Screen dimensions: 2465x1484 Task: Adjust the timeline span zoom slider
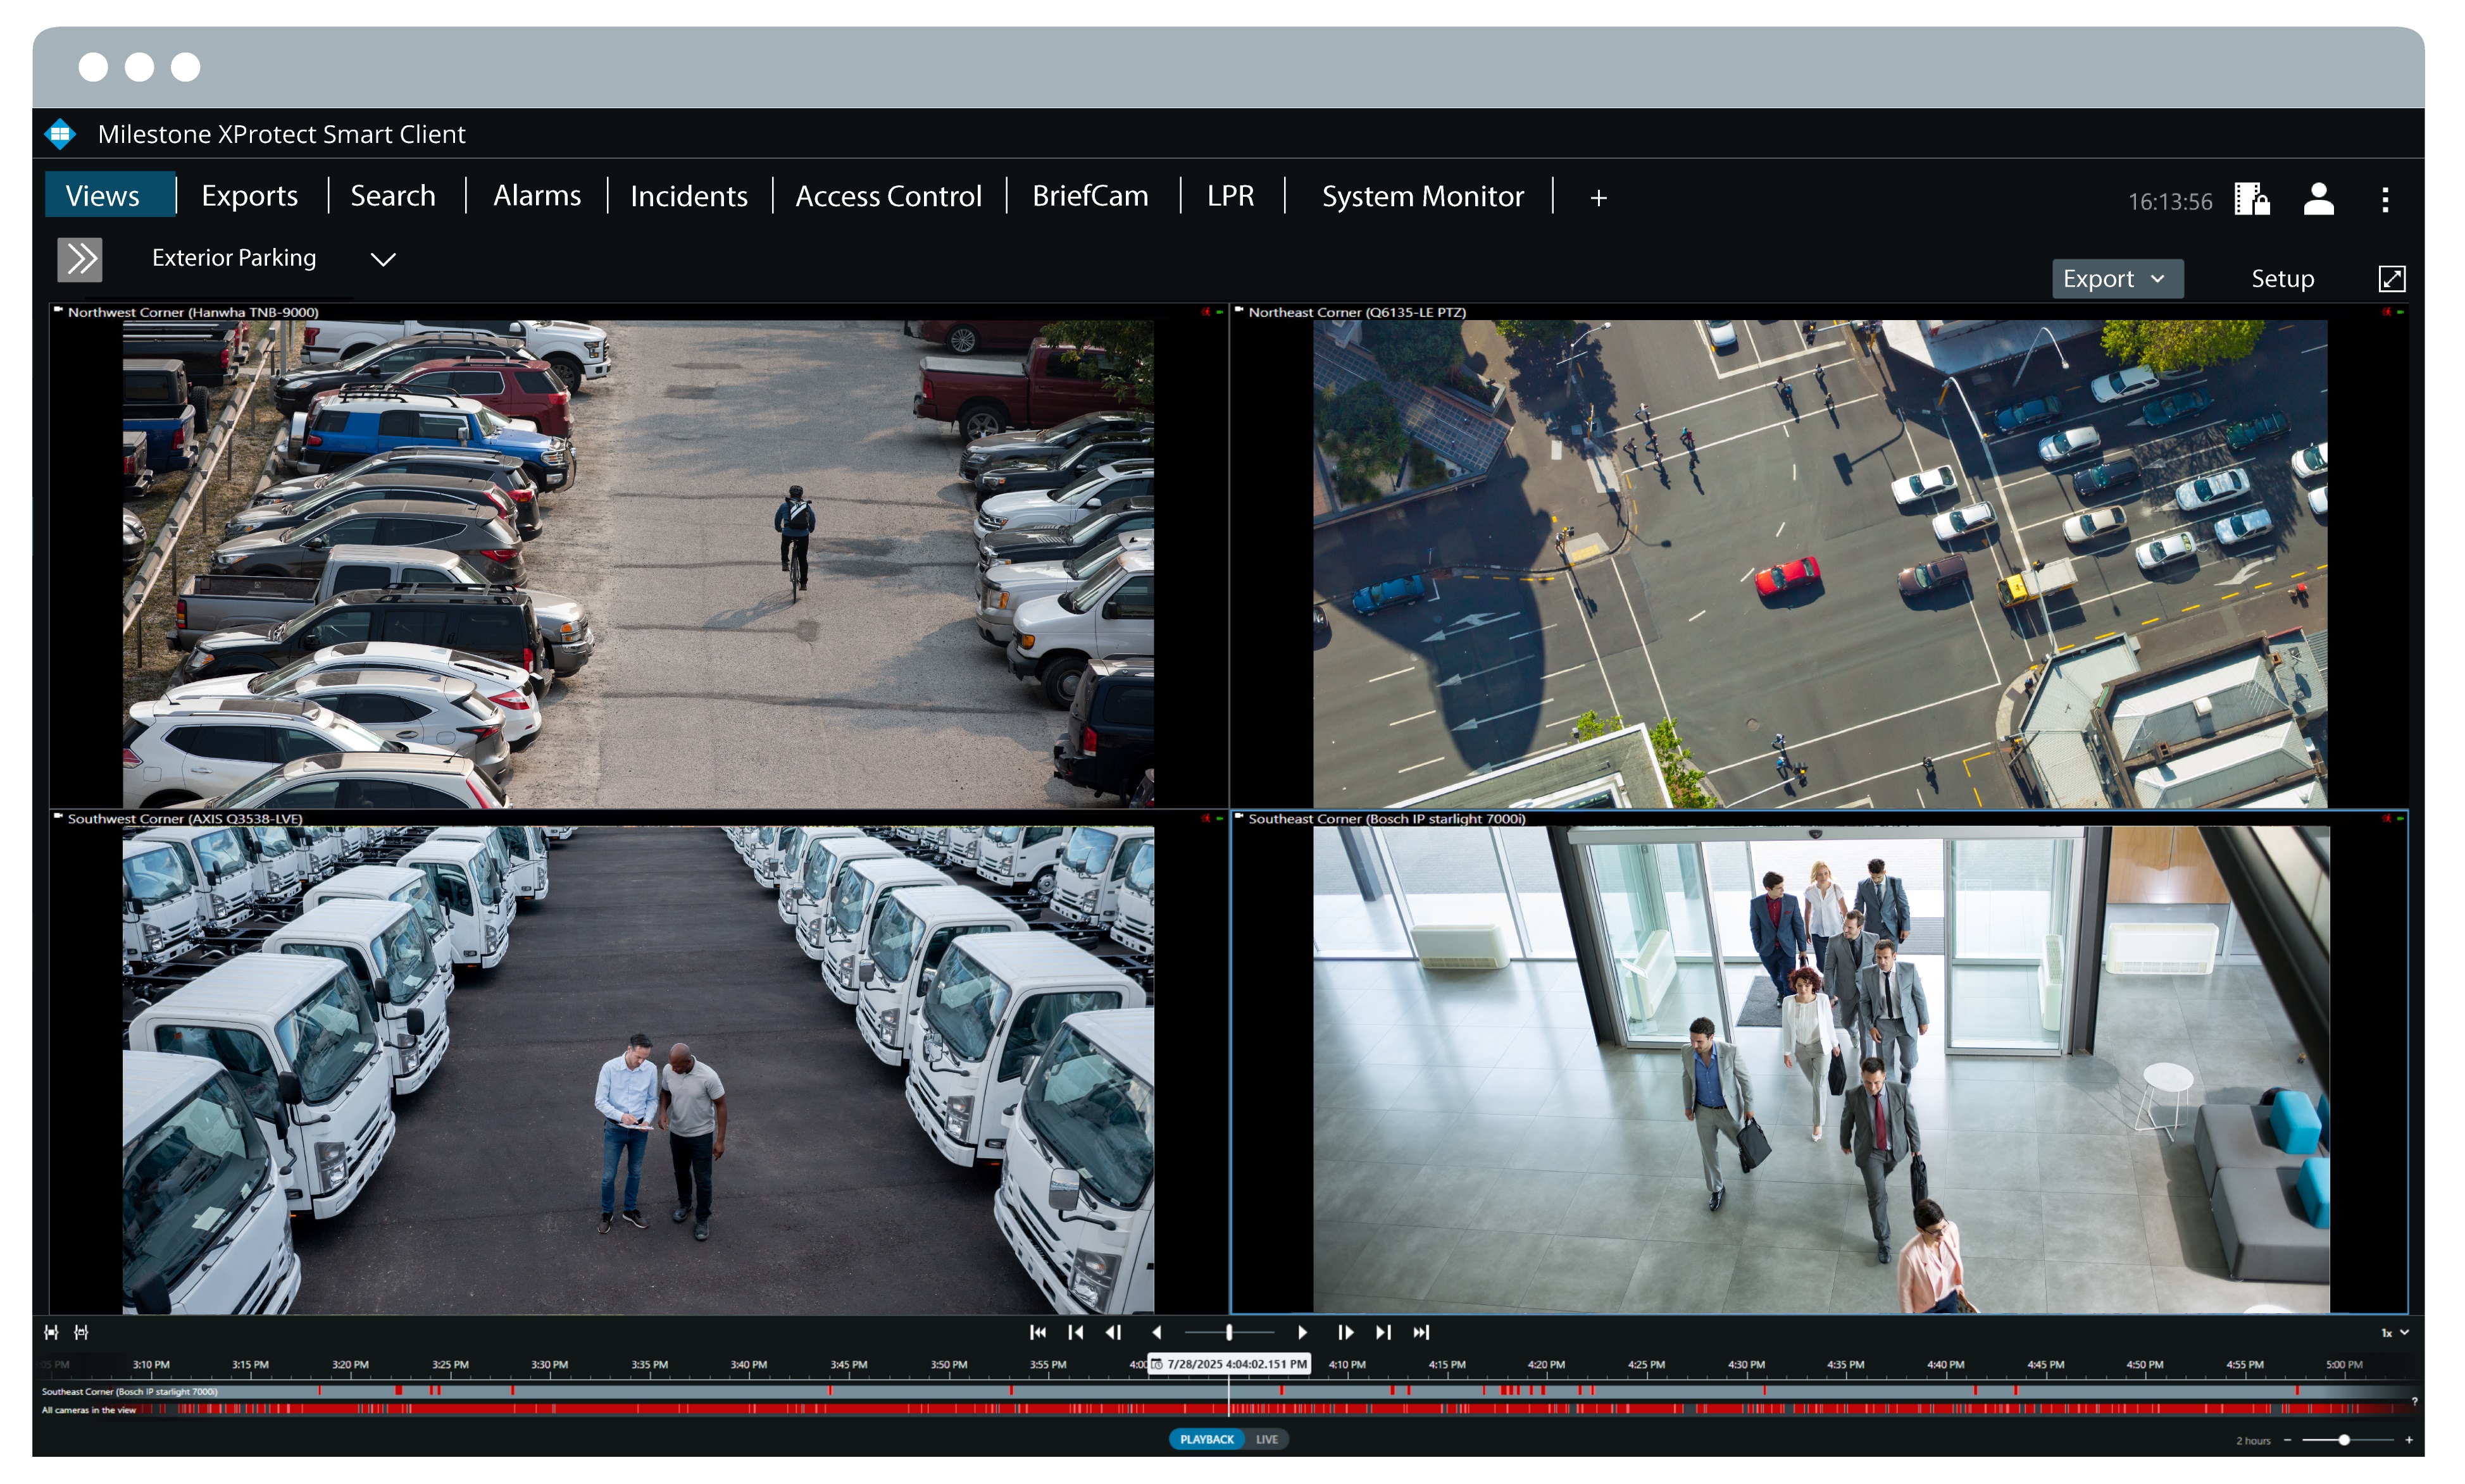tap(2347, 1440)
